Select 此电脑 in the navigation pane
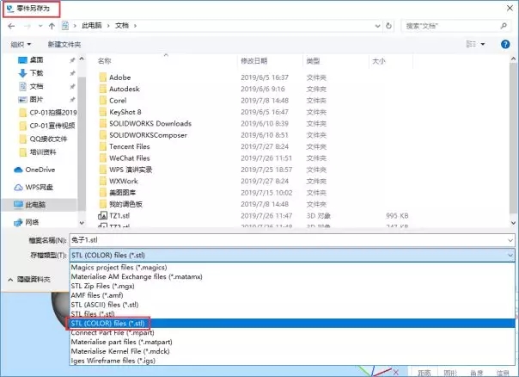 tap(35, 205)
